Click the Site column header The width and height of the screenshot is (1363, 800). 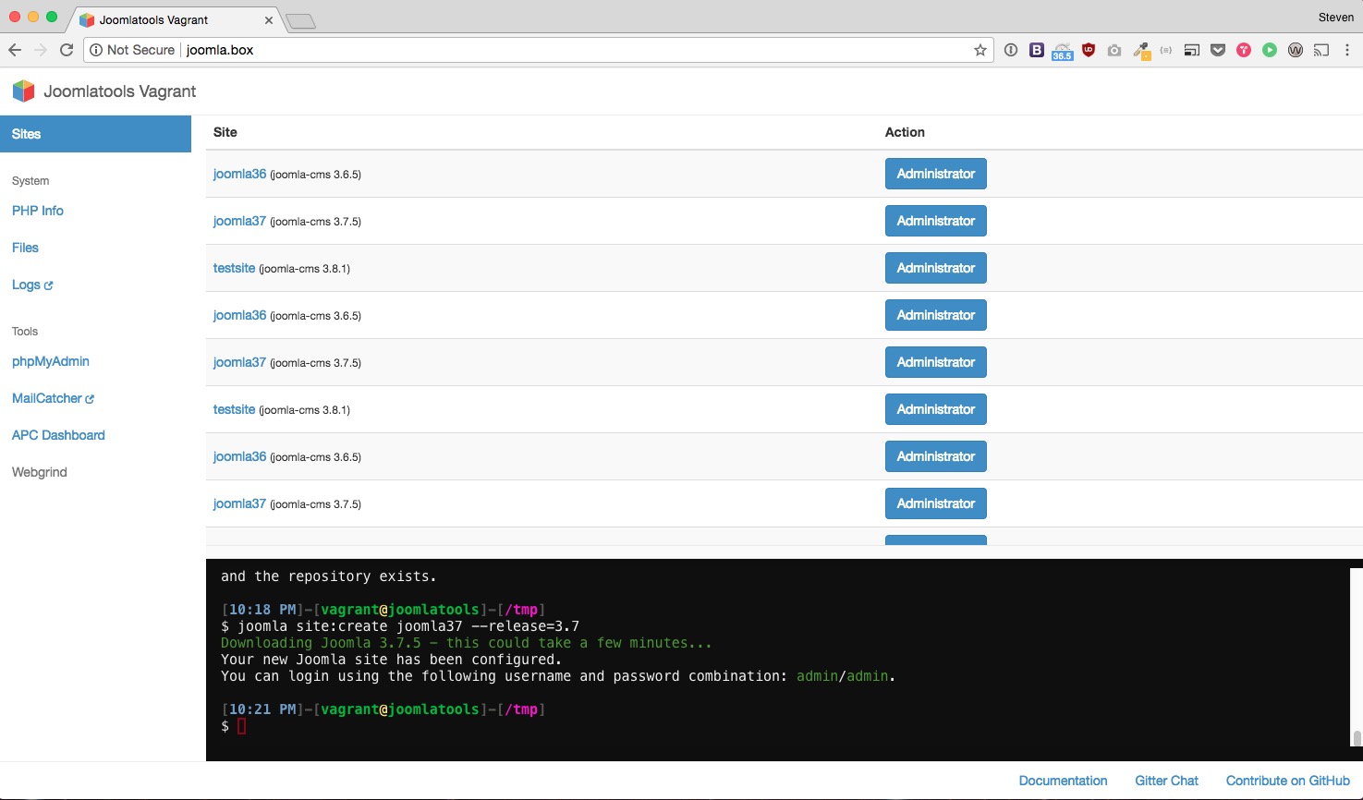(x=225, y=132)
